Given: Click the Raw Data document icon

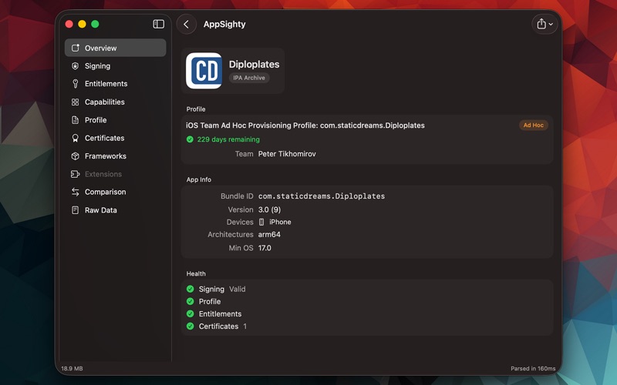Looking at the screenshot, I should 75,210.
